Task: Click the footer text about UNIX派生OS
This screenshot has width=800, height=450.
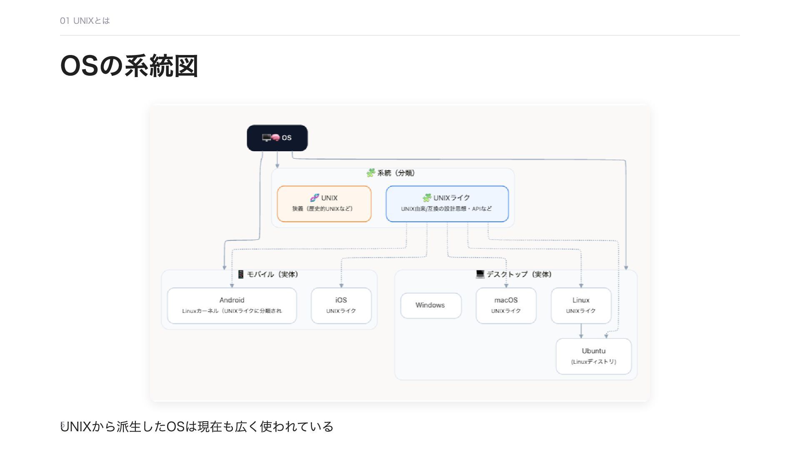Action: point(197,427)
